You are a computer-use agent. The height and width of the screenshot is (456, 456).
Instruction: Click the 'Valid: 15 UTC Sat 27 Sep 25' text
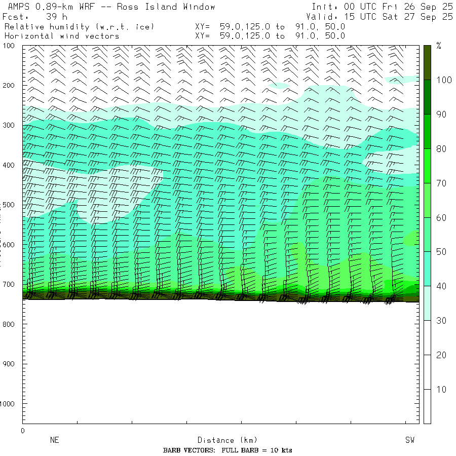click(x=379, y=17)
